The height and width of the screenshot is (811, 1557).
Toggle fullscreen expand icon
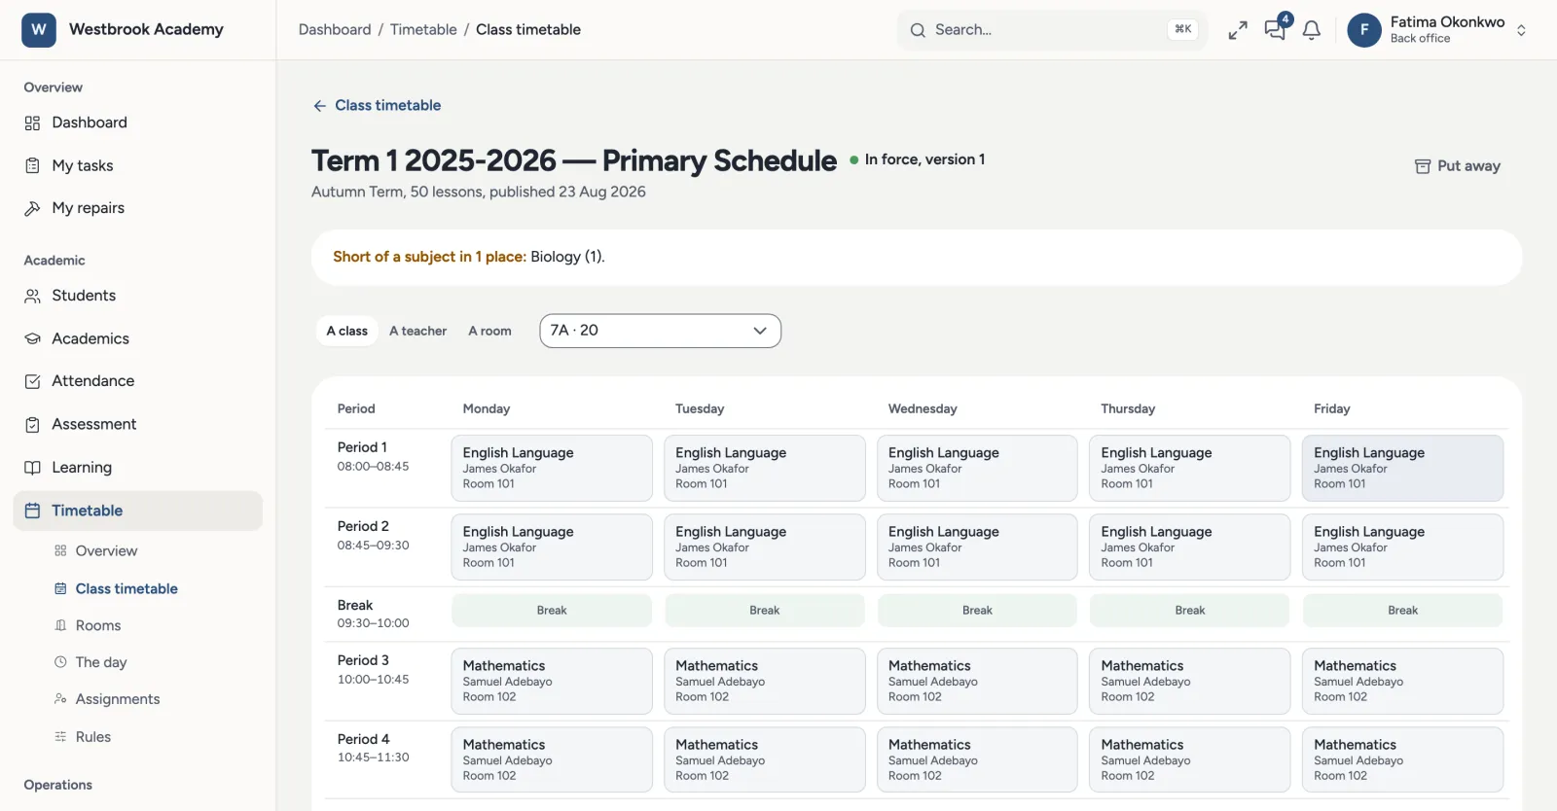tap(1238, 30)
